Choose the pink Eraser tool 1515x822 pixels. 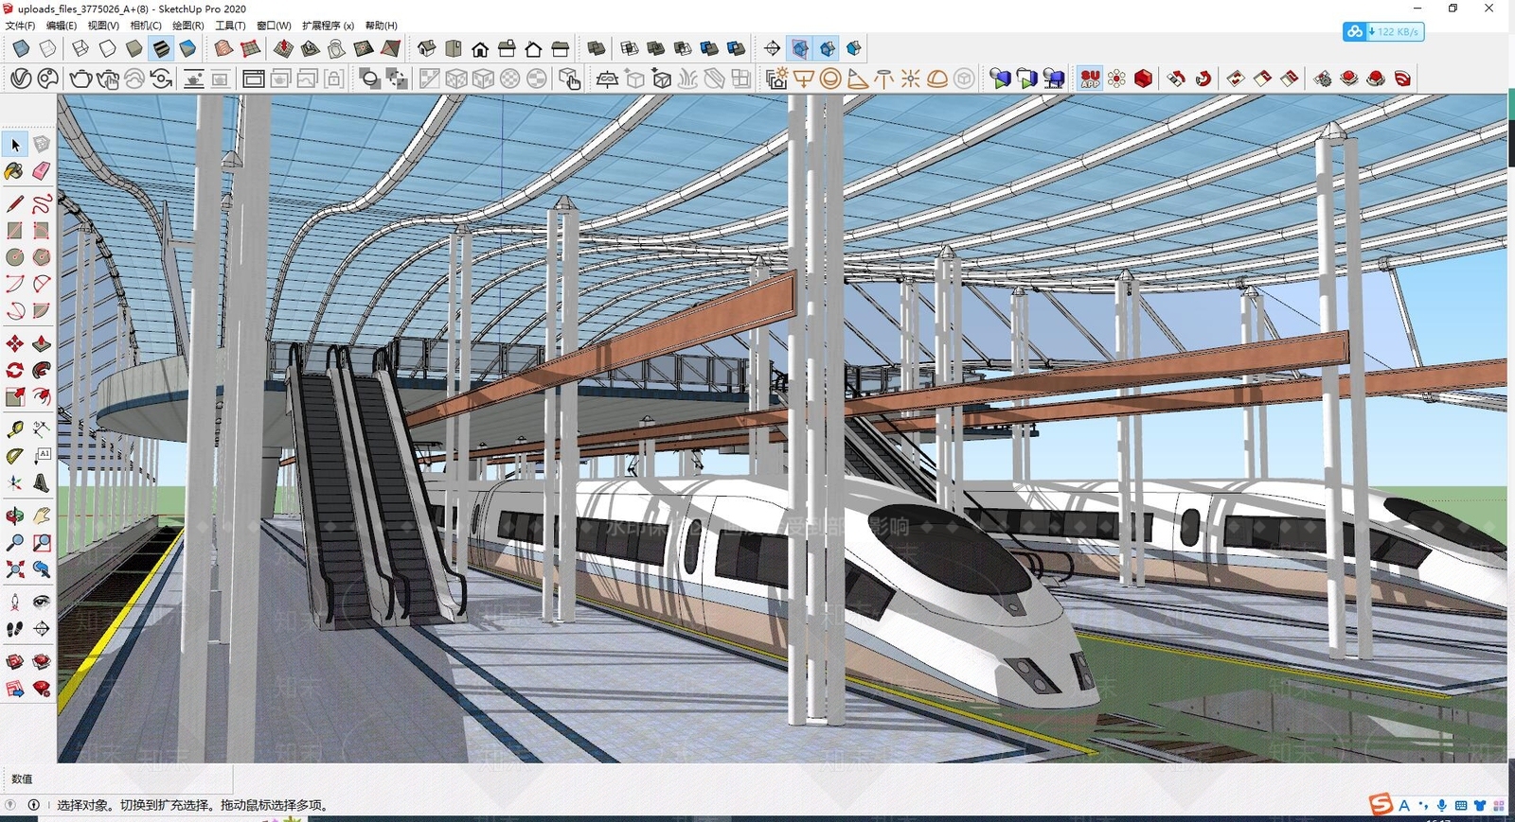click(42, 171)
